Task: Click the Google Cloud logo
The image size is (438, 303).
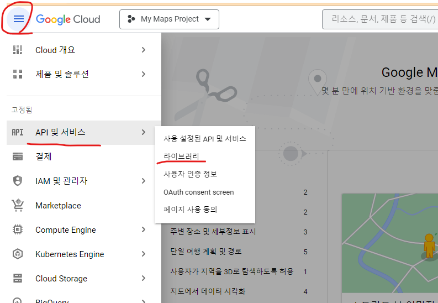Action: [68, 19]
